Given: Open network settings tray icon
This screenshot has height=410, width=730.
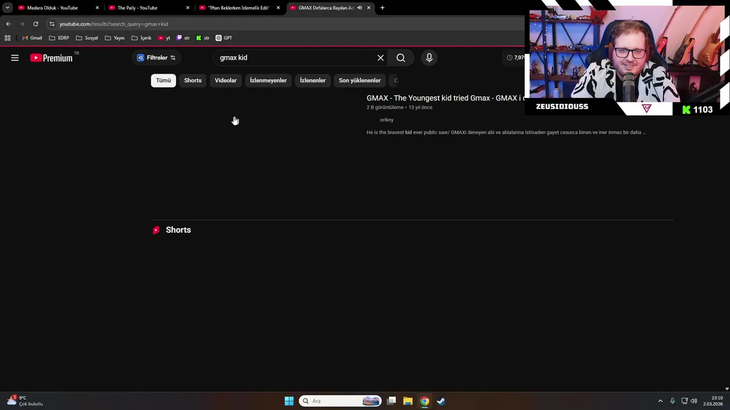Looking at the screenshot, I should [x=684, y=401].
